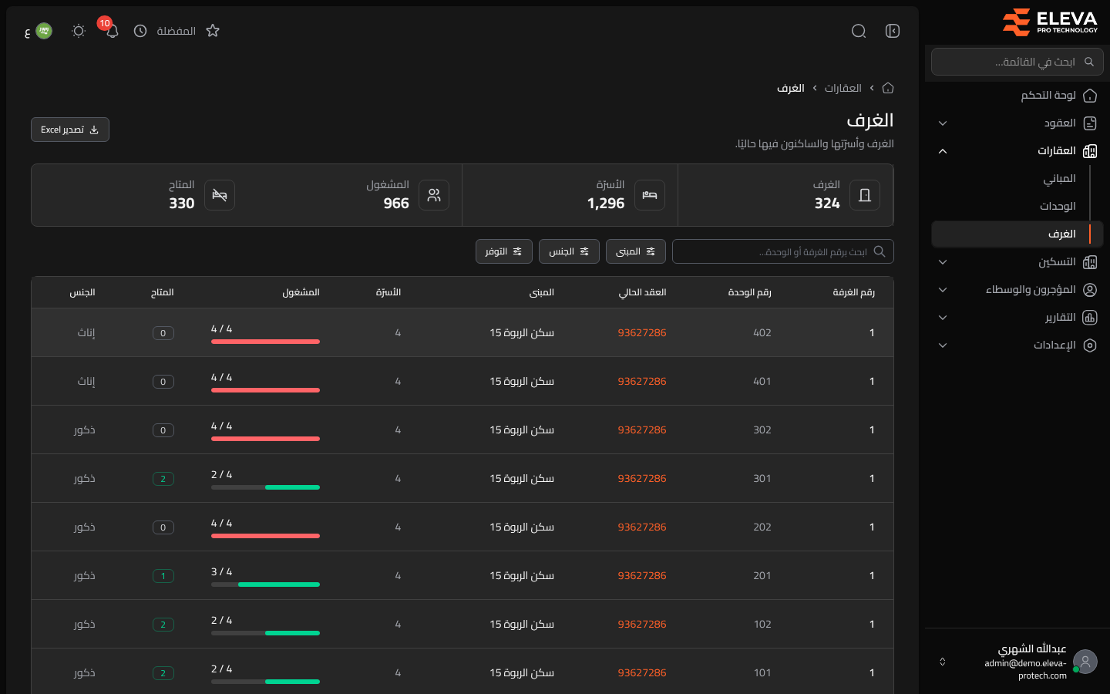Click the user avatar in sidebar footer
The height and width of the screenshot is (694, 1110).
pos(1085,662)
